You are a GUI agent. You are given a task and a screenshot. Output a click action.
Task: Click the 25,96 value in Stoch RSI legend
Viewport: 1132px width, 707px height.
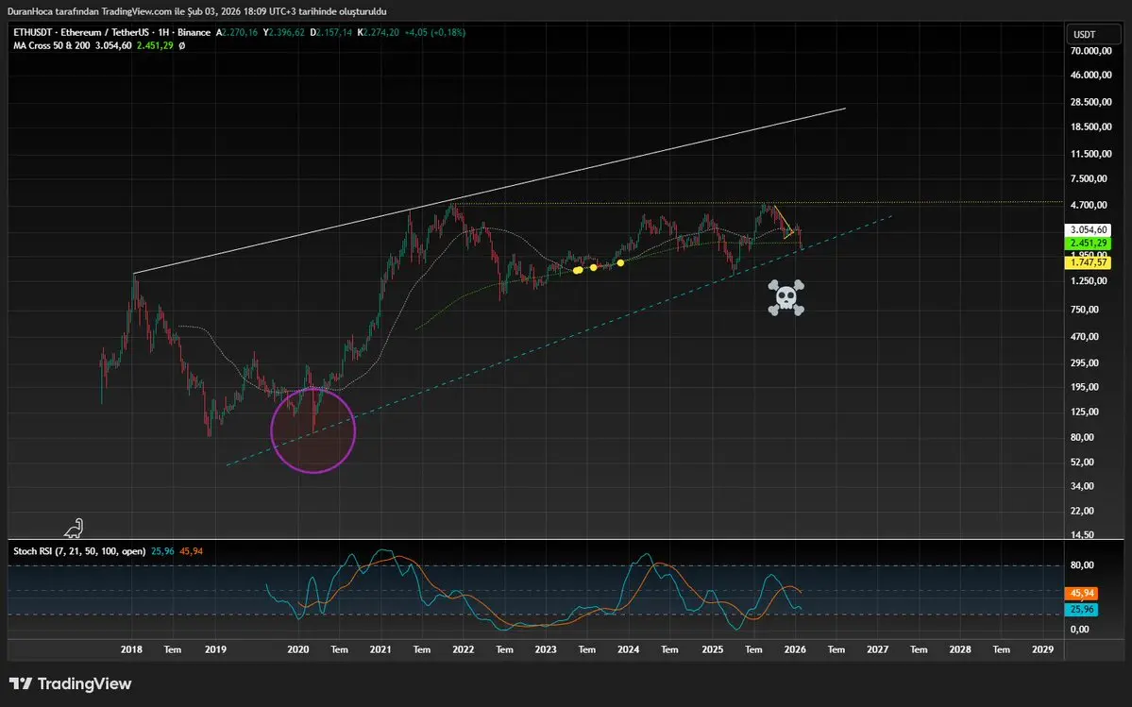click(162, 551)
